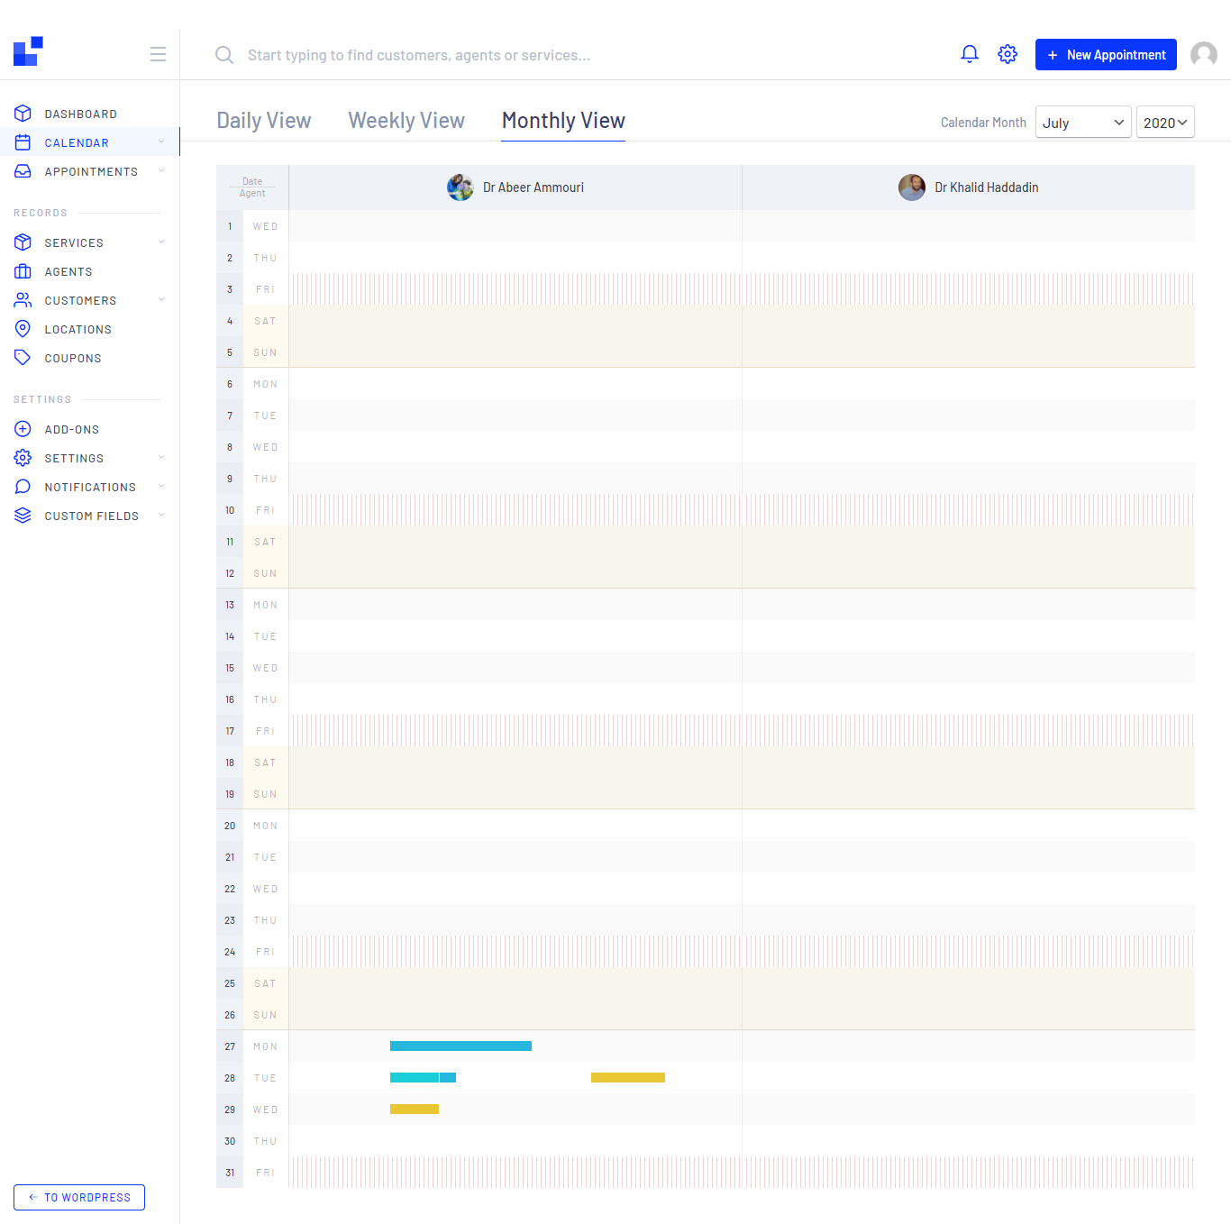Toggle the sidebar collapse hamburger

(158, 54)
